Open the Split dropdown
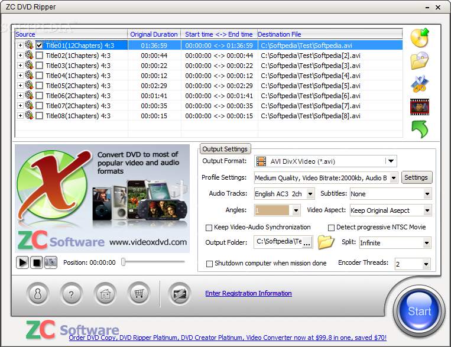Image resolution: width=451 pixels, height=347 pixels. click(x=427, y=243)
